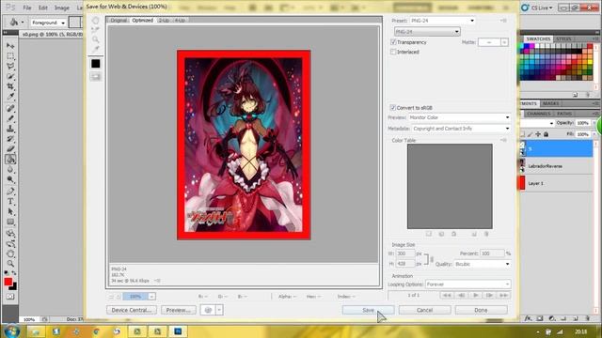The height and width of the screenshot is (338, 602).
Task: Click the Done button
Action: click(481, 310)
